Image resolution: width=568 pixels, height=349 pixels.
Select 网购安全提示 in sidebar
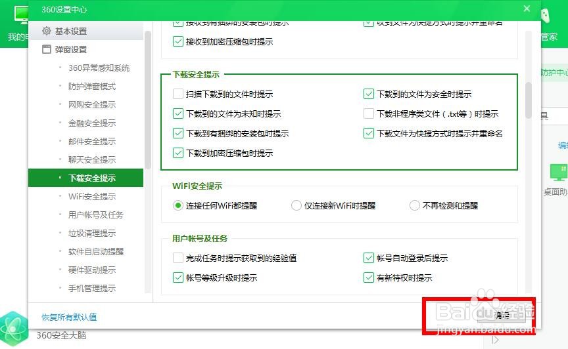[92, 105]
